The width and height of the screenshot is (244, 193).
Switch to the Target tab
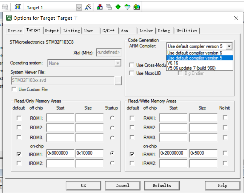(33, 30)
